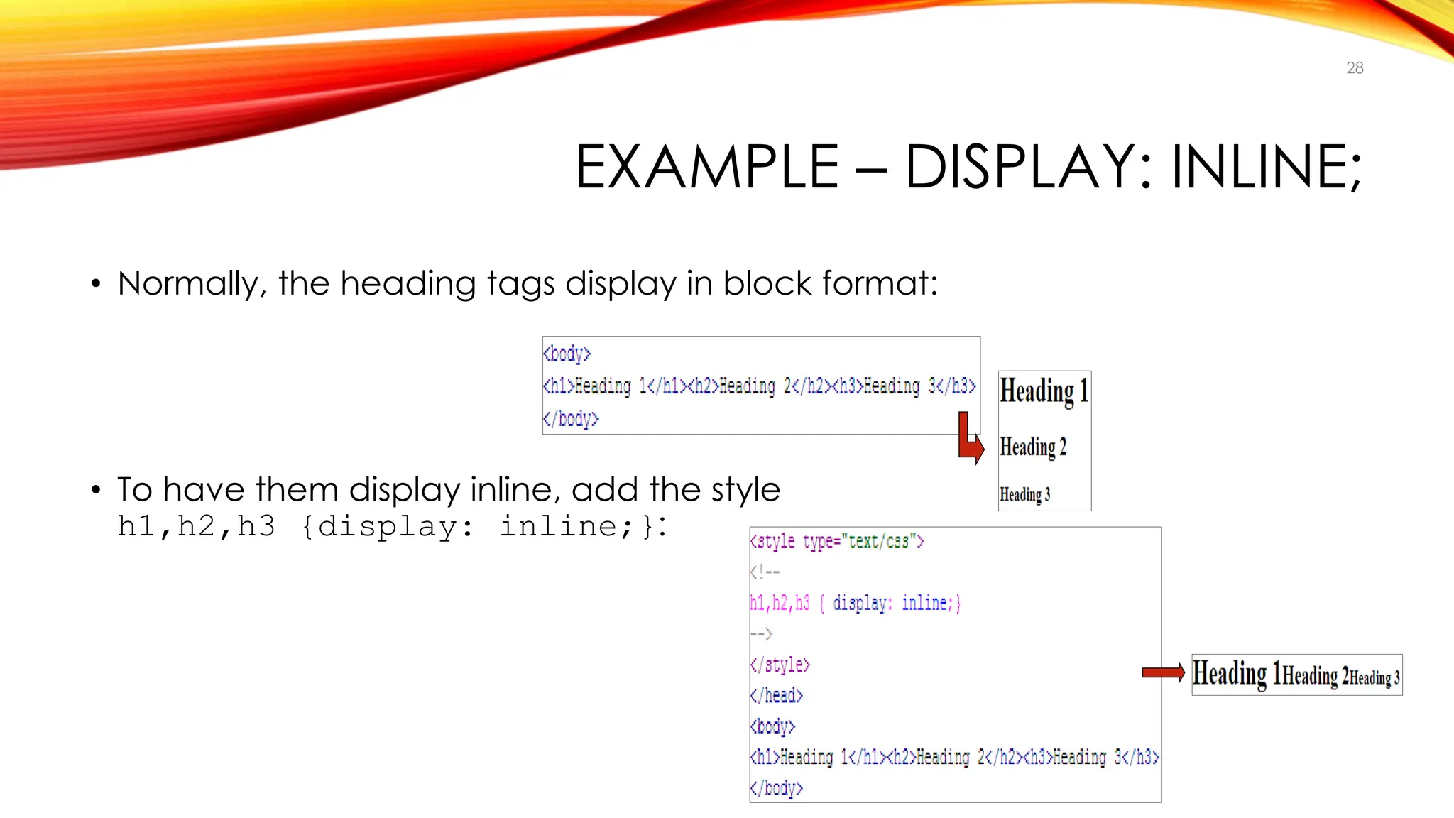The height and width of the screenshot is (818, 1454).
Task: Click the '</body>' line in the first code box
Action: tap(571, 418)
